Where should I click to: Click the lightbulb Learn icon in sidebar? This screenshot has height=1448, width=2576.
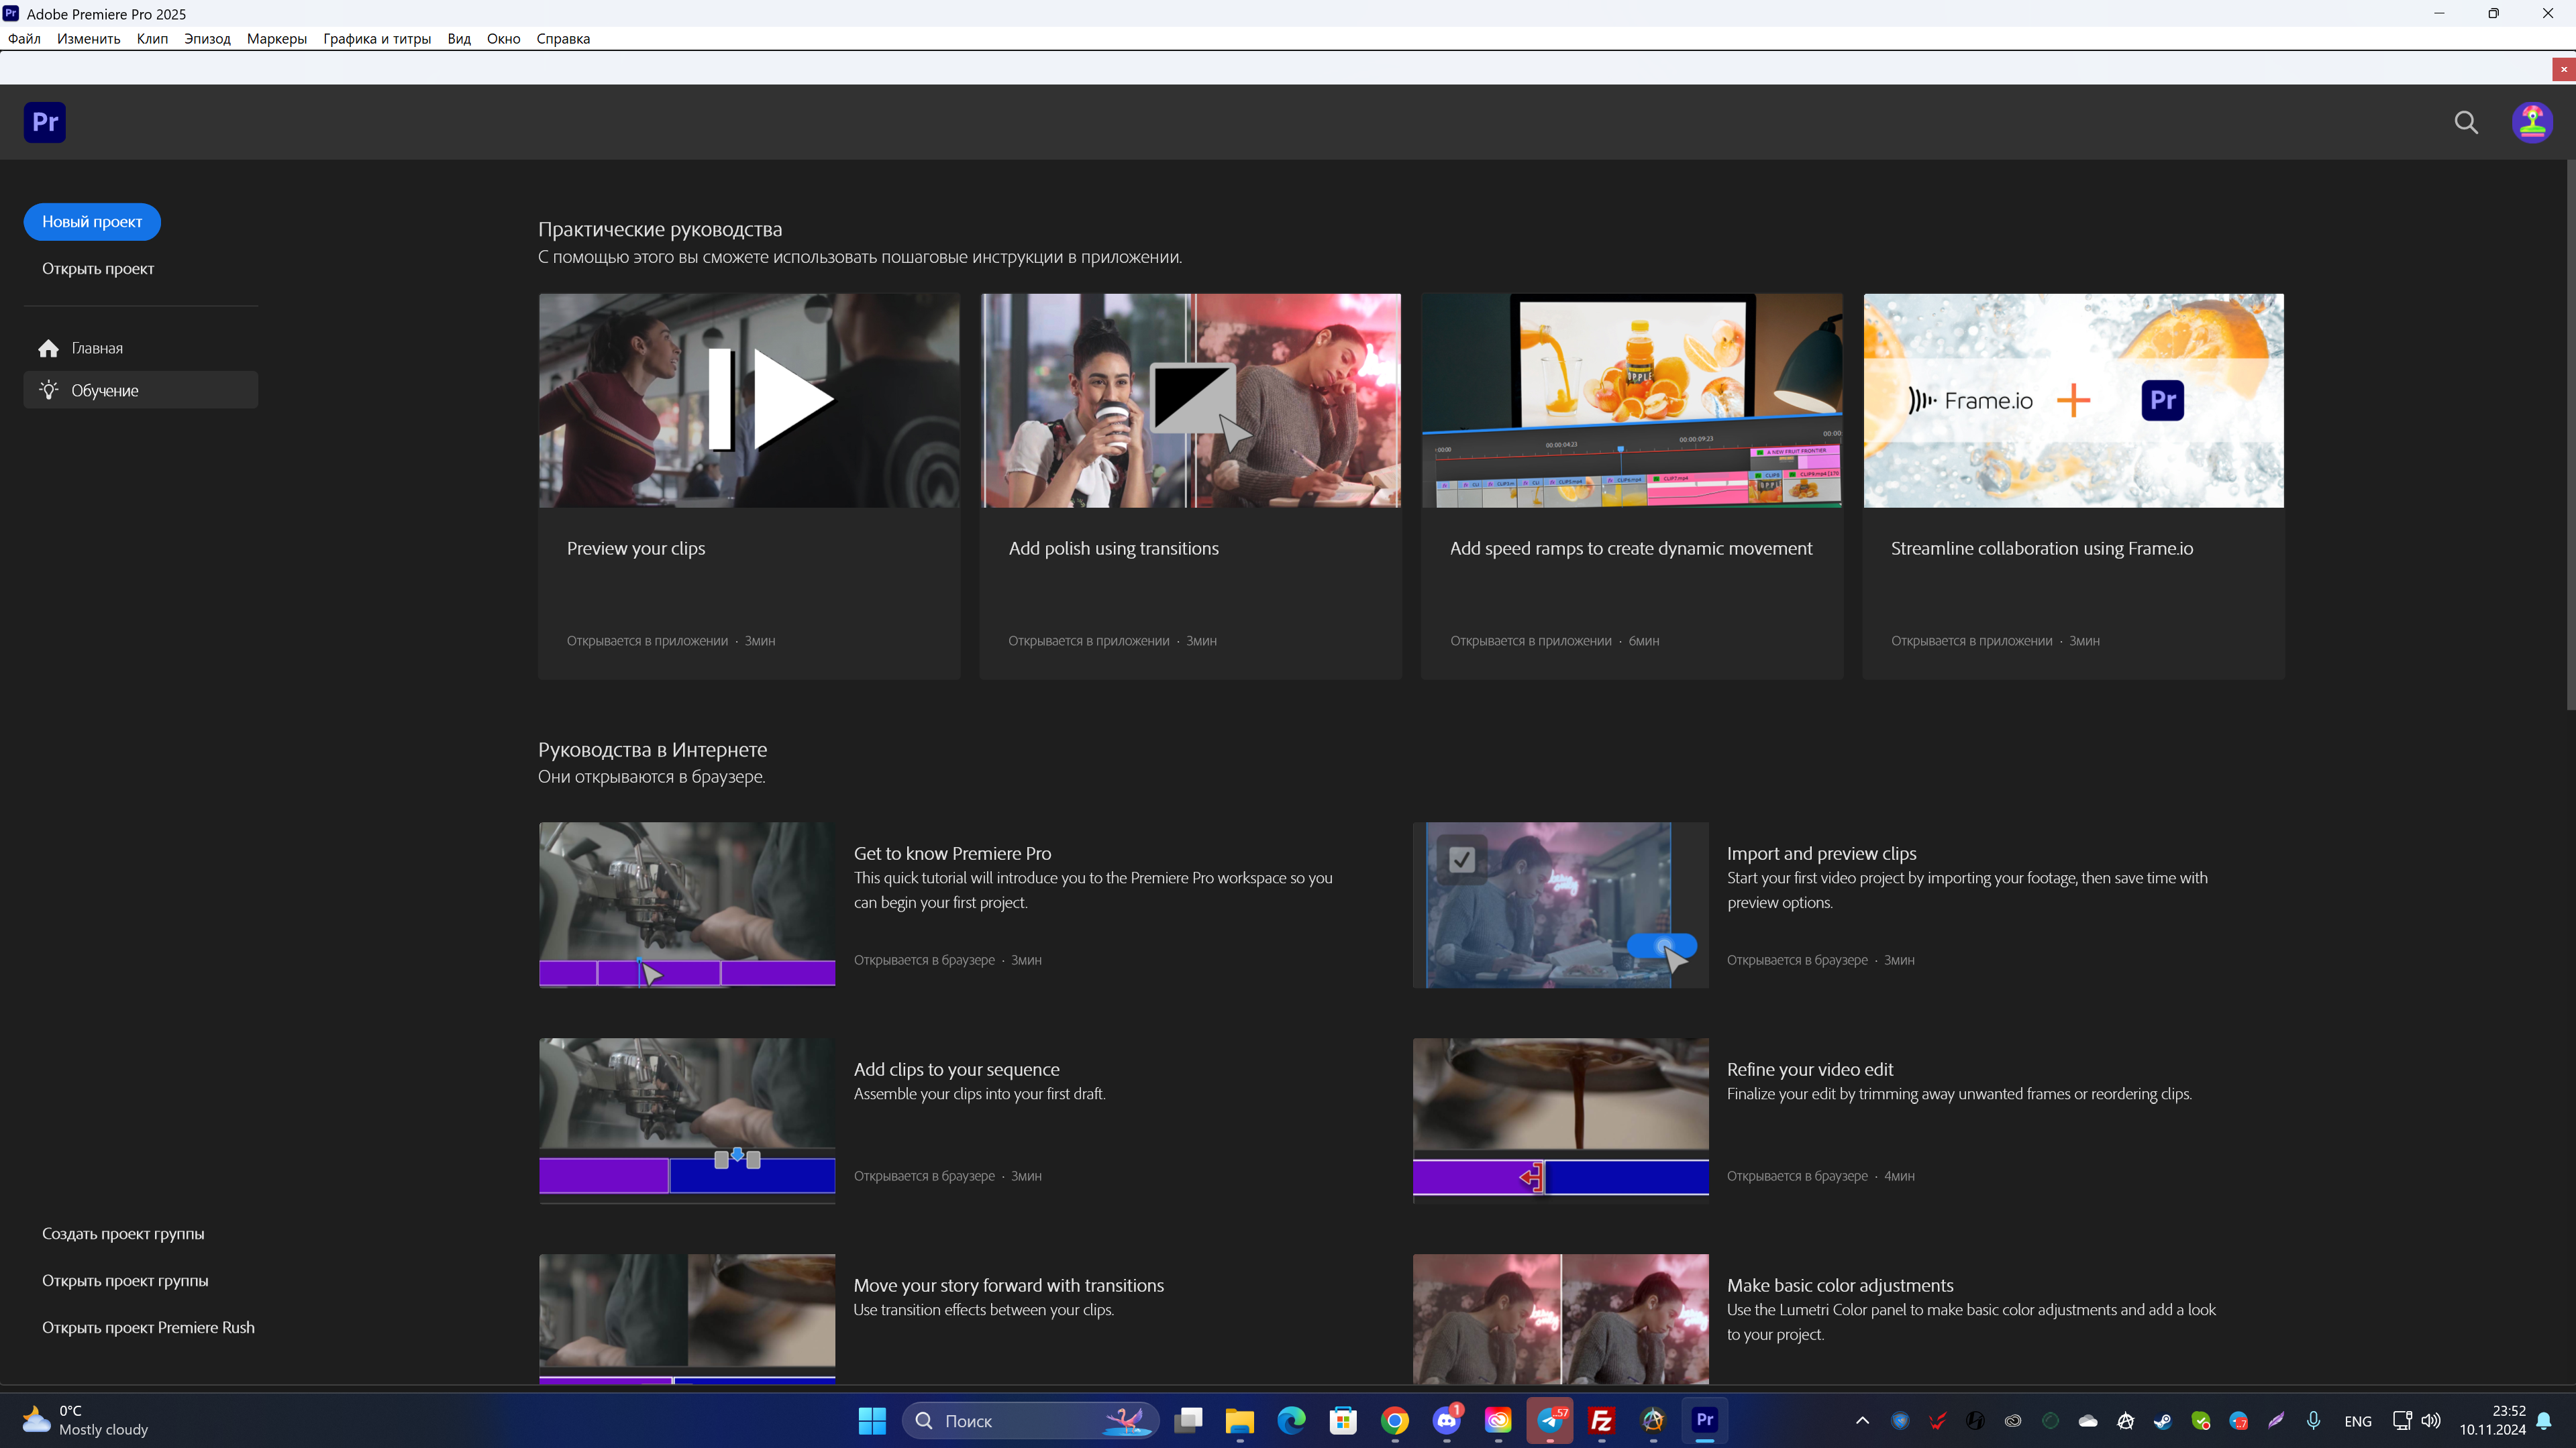pos(48,390)
